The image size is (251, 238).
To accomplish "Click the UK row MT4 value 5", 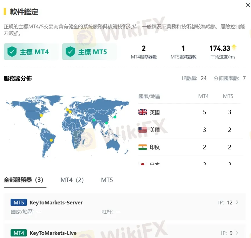I will tap(204, 112).
